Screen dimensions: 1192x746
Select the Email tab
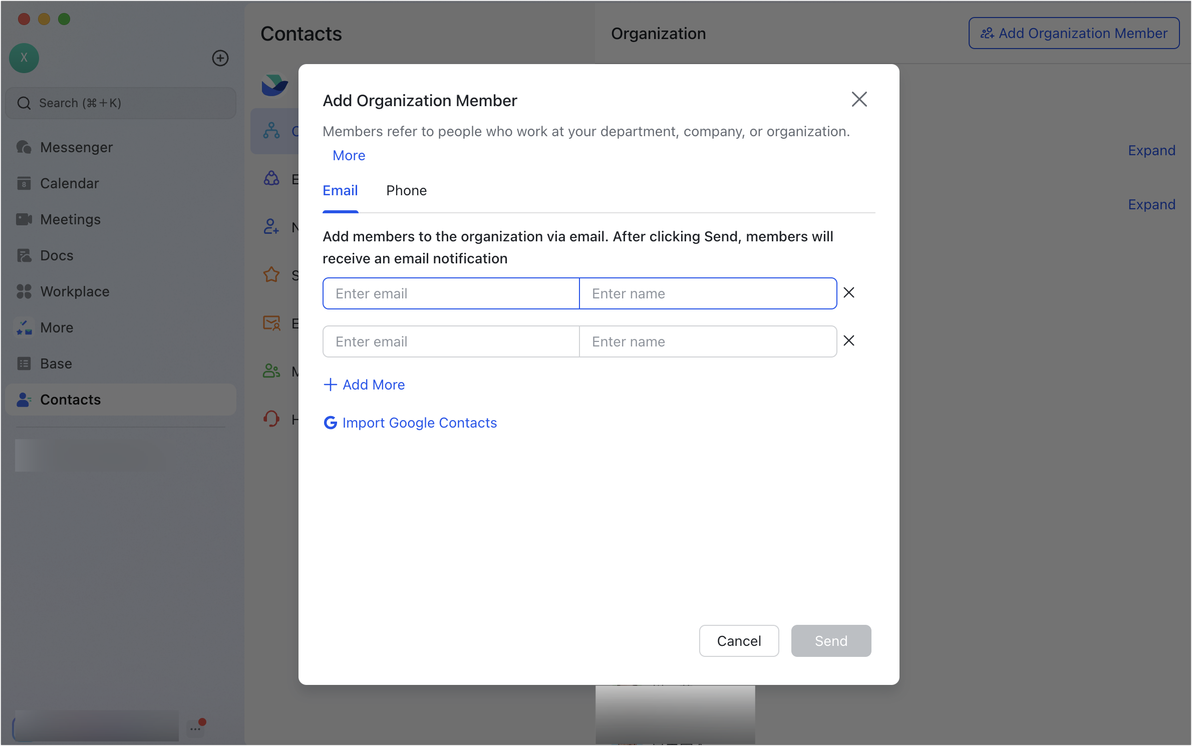tap(340, 190)
